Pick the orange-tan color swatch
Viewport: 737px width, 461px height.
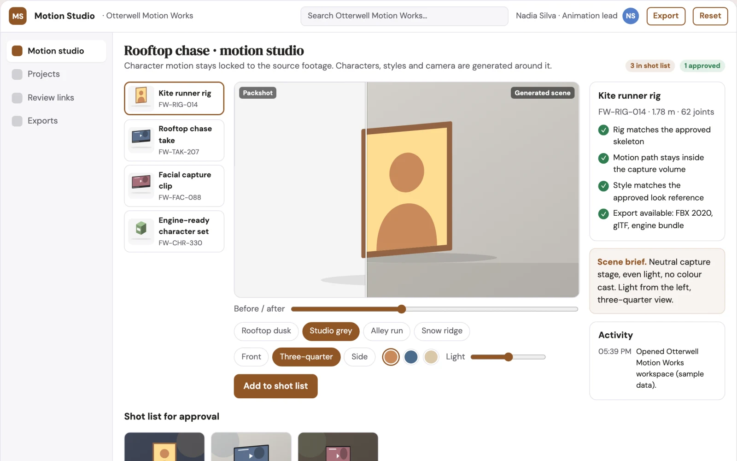click(391, 357)
